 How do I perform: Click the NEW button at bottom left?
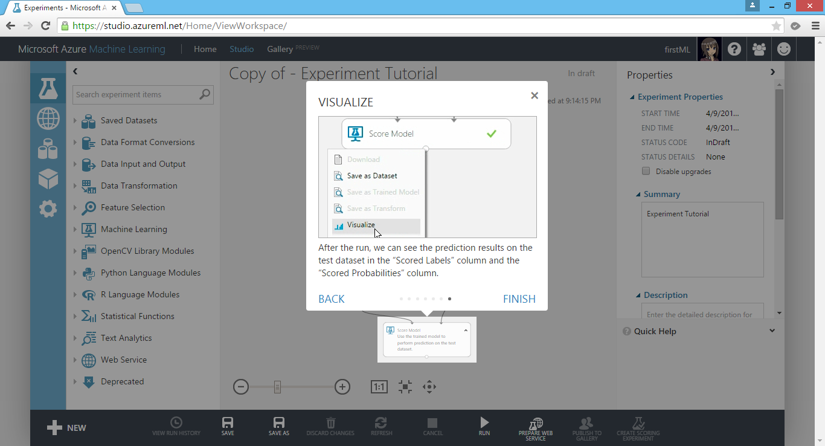pos(67,428)
